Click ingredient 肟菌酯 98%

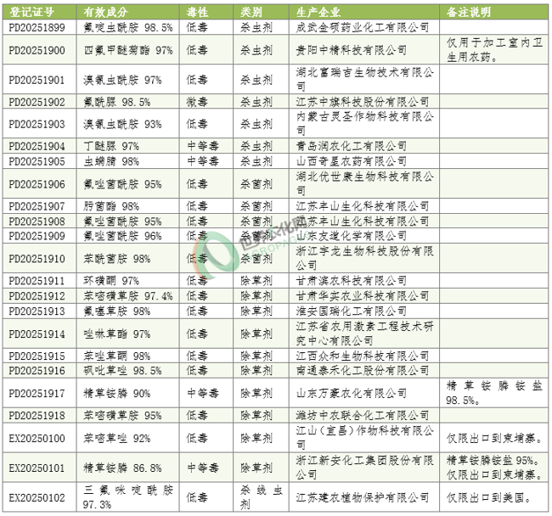click(111, 205)
